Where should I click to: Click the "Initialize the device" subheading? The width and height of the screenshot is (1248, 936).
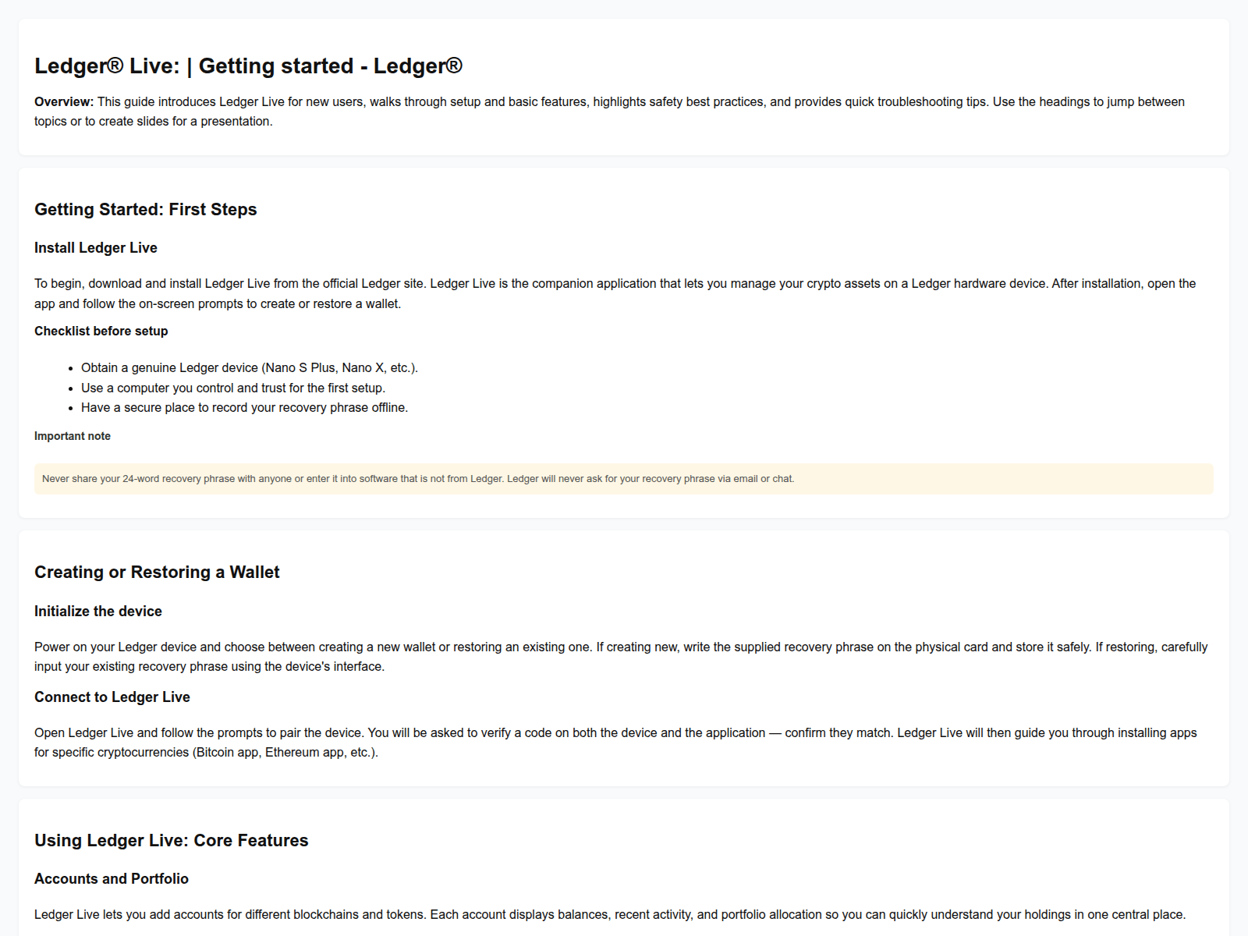point(98,611)
